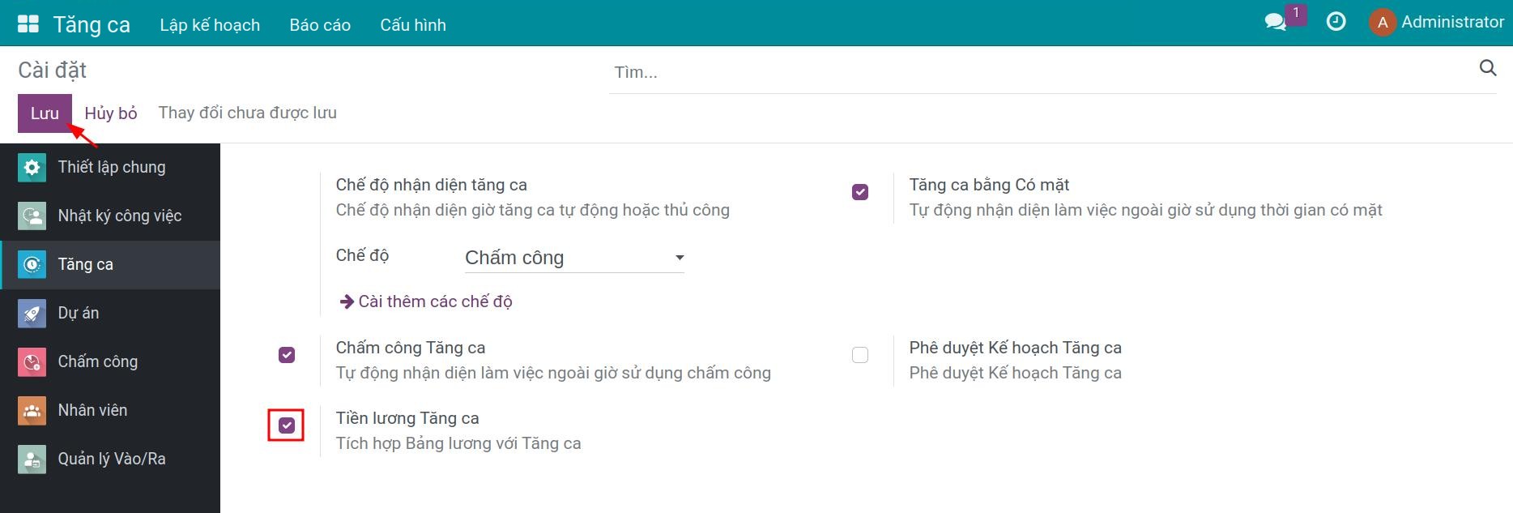Enable Phê duyệt Kế hoạch Tăng ca checkbox

[x=860, y=355]
